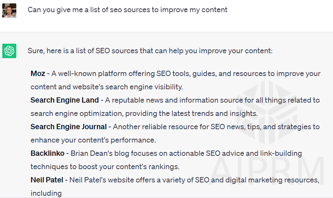Click the user prompt about seo sources

point(128,10)
